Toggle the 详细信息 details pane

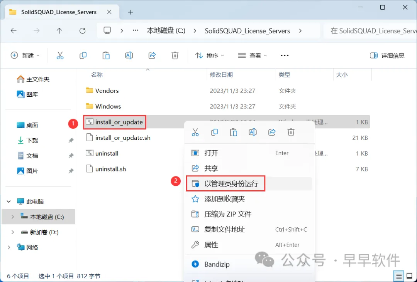387,55
